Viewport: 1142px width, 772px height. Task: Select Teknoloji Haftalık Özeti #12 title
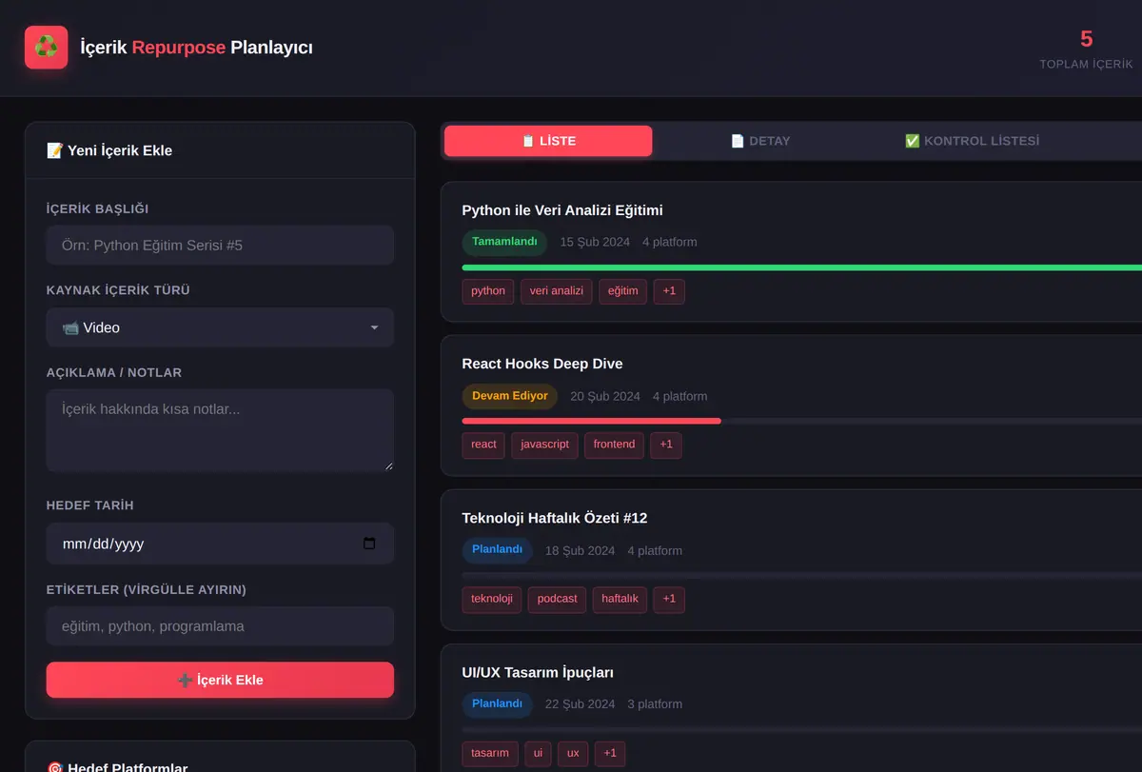click(x=555, y=518)
